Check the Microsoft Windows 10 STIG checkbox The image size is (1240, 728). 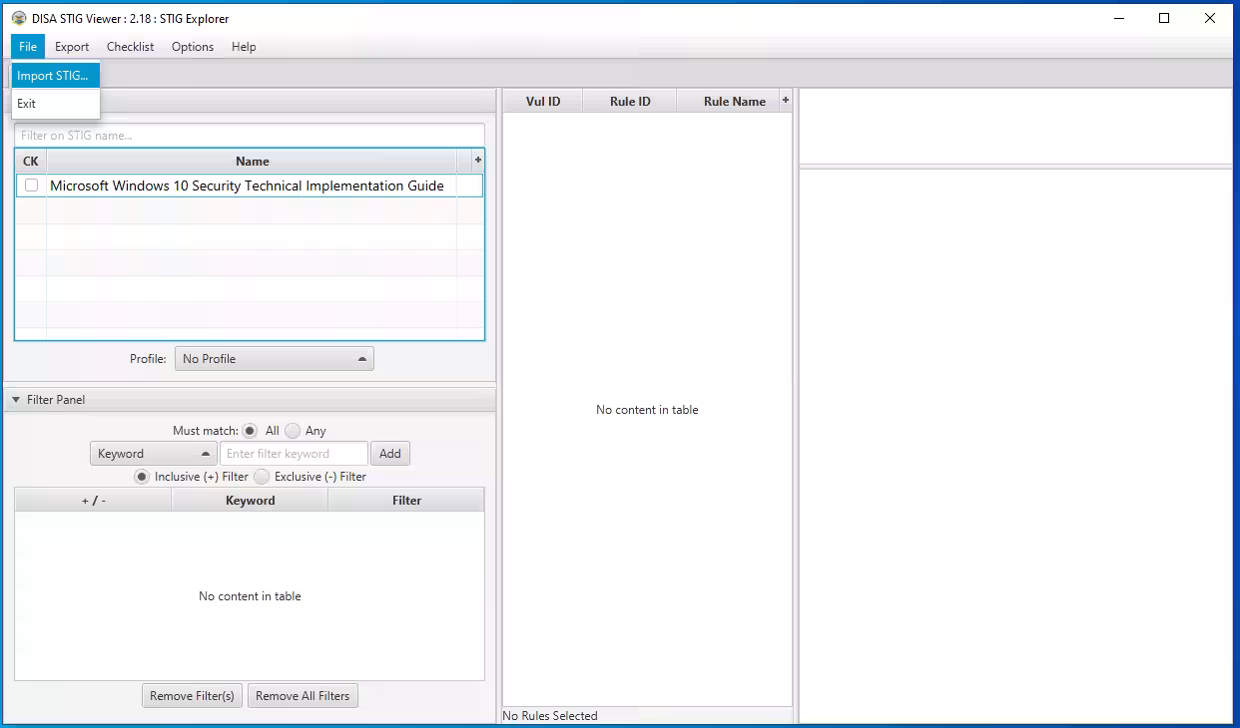pos(32,185)
